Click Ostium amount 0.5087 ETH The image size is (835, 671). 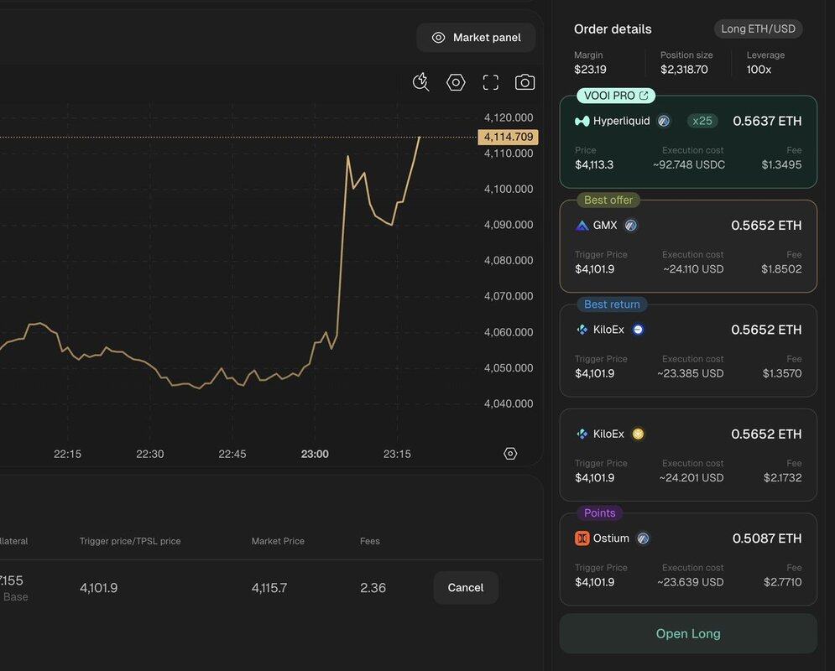click(x=767, y=538)
